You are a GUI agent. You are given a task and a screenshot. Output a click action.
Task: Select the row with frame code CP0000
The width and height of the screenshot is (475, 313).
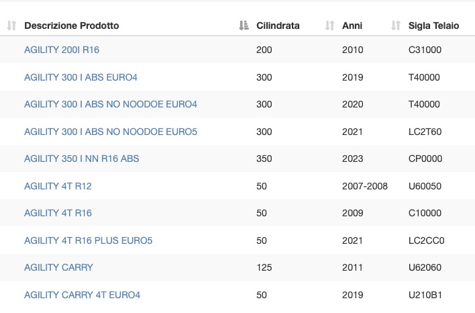(237, 159)
